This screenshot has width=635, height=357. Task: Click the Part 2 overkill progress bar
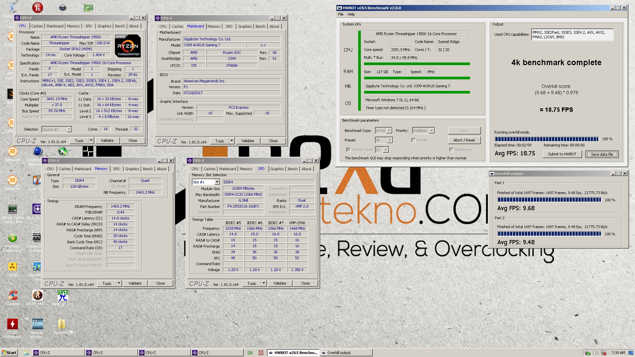click(549, 234)
